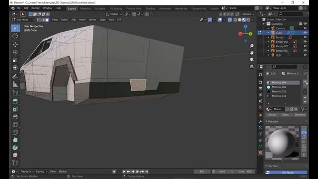This screenshot has width=318, height=179.
Task: Open the Render menu
Action: pos(35,8)
